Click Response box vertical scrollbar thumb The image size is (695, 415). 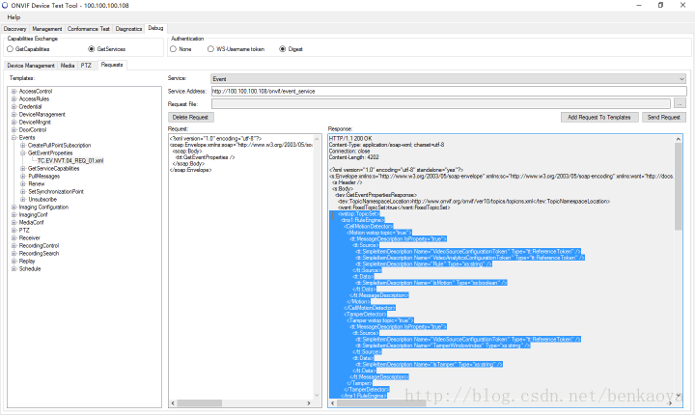(x=679, y=186)
